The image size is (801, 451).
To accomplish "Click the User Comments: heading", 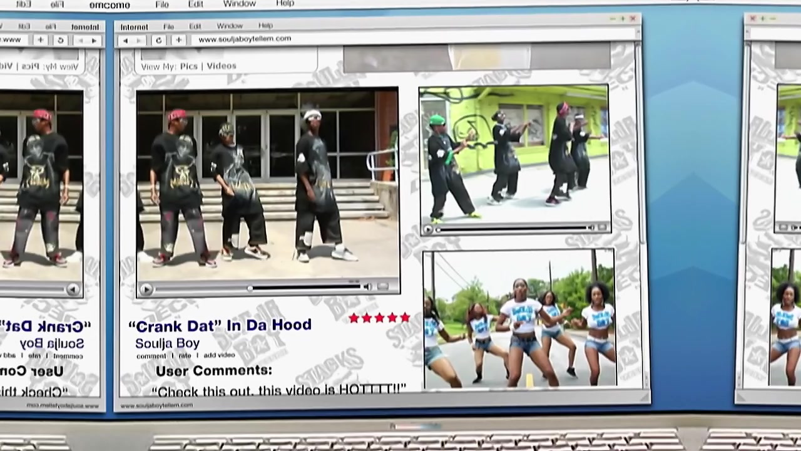I will [214, 370].
